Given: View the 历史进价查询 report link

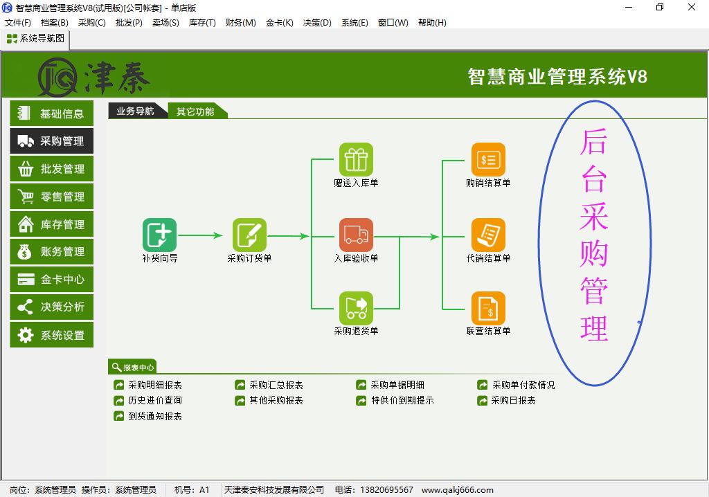Looking at the screenshot, I should click(x=154, y=400).
